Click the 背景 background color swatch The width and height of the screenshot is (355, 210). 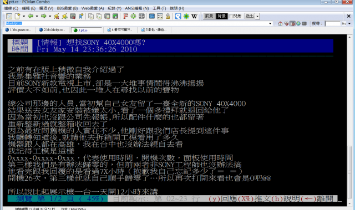tap(221, 16)
